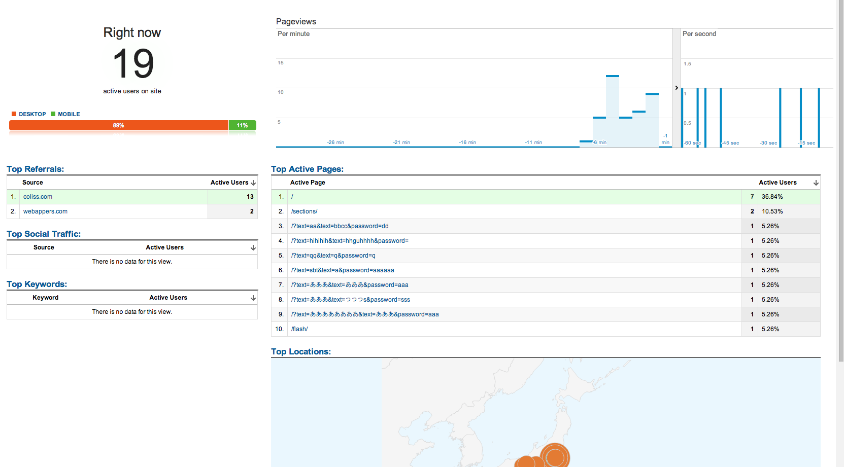844x467 pixels.
Task: Click the tallest bar in per-minute pageviews chart
Action: pos(613,112)
